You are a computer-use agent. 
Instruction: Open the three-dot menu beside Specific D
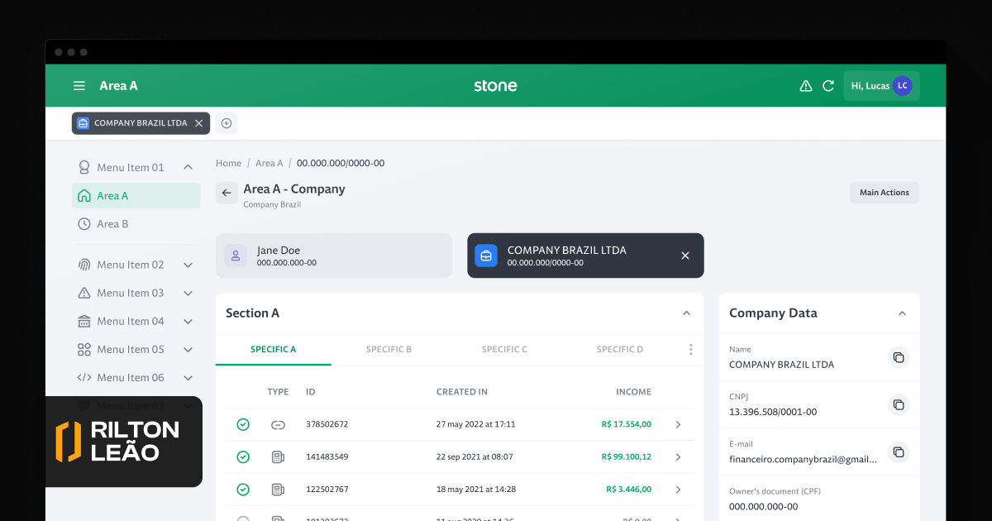click(x=691, y=349)
